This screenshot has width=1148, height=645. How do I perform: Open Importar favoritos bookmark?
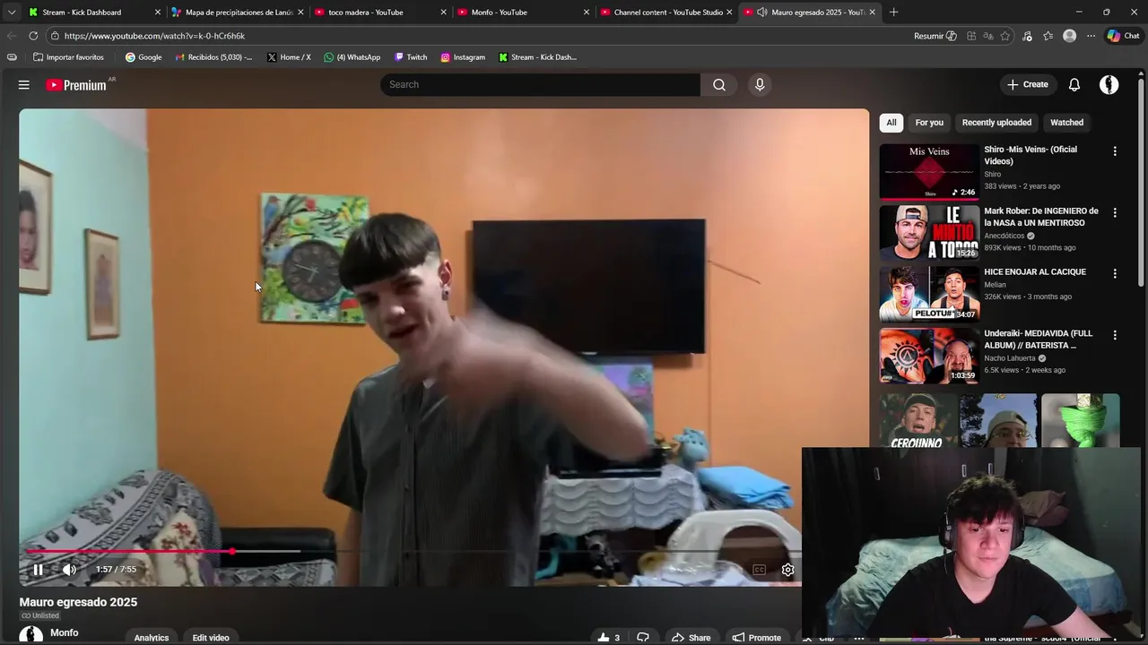point(67,57)
